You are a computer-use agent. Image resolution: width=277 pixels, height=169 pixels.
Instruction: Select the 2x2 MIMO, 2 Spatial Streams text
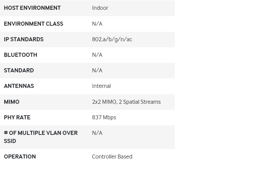tap(126, 102)
